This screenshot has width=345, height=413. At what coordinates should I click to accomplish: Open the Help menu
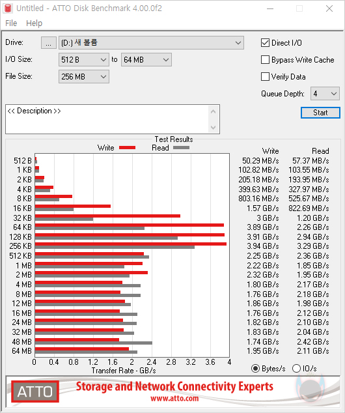(x=34, y=23)
